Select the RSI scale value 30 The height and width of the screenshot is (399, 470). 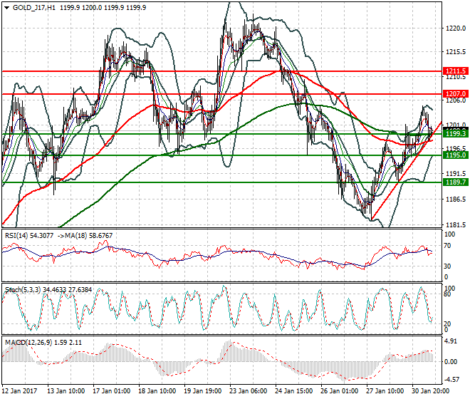(x=447, y=266)
